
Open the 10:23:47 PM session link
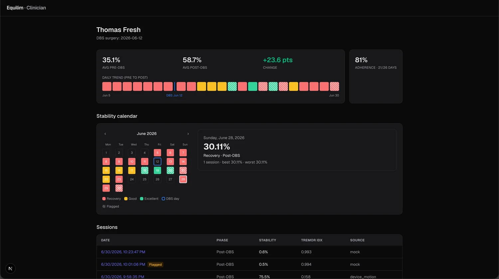coord(123,252)
